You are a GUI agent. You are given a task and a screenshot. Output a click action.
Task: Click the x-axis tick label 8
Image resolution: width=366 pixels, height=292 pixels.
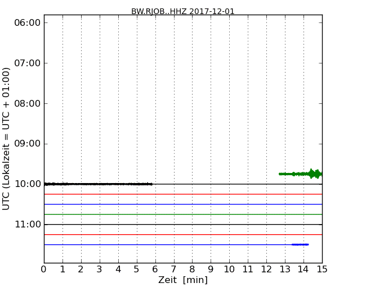coord(192,269)
